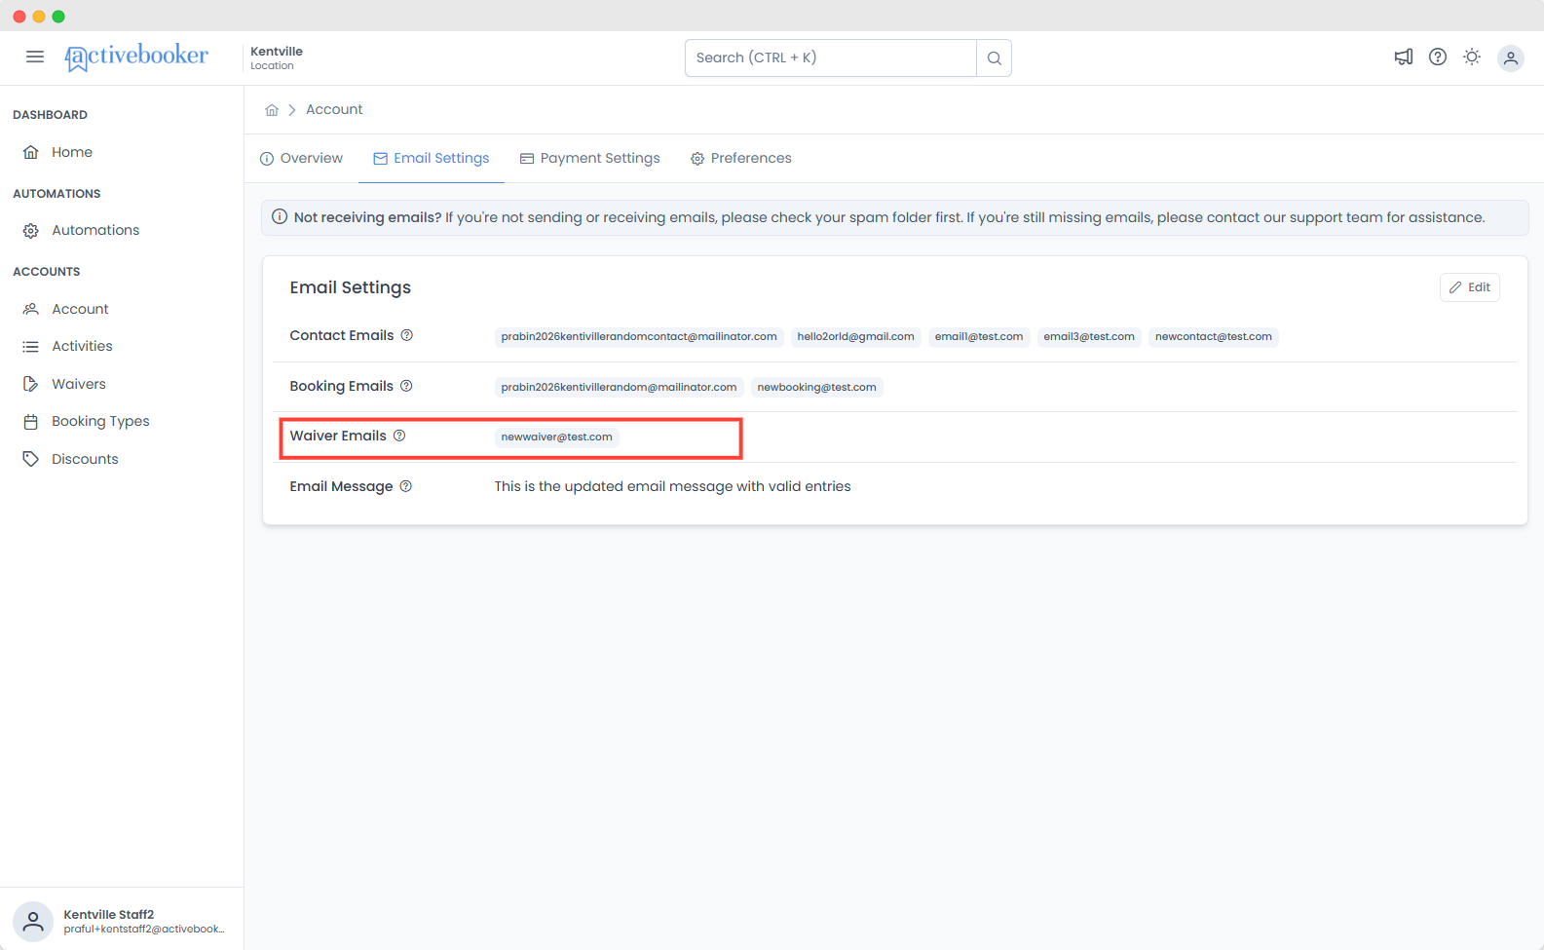This screenshot has width=1544, height=950.
Task: Open the hamburger sidebar menu
Action: pos(35,57)
